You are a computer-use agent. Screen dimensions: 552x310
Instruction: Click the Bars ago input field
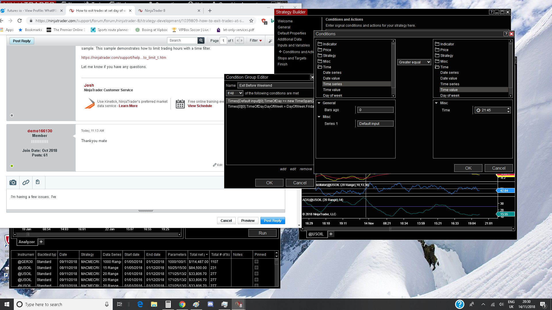coord(375,110)
